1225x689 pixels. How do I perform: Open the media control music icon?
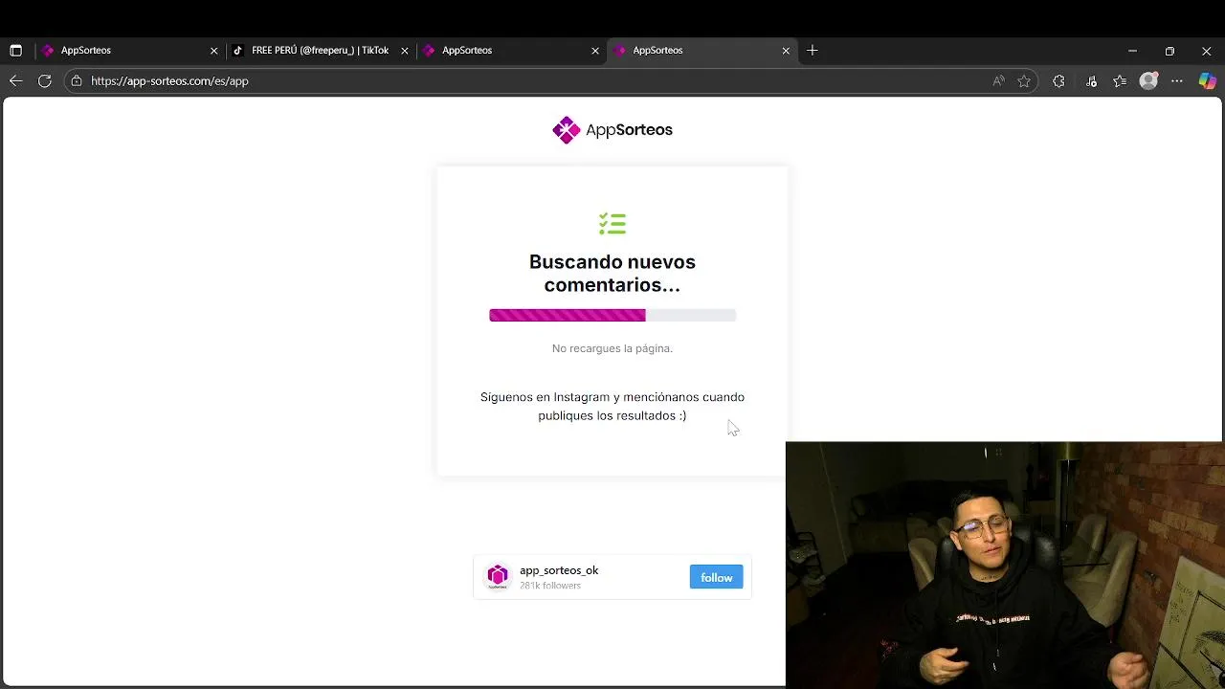[1091, 81]
